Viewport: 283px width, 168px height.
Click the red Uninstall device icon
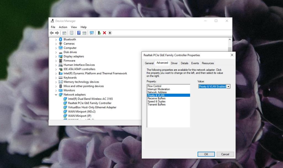(x=104, y=33)
